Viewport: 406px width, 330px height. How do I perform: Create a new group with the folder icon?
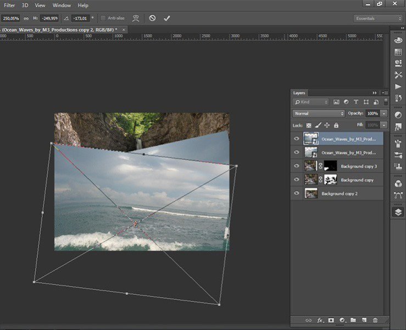point(353,320)
